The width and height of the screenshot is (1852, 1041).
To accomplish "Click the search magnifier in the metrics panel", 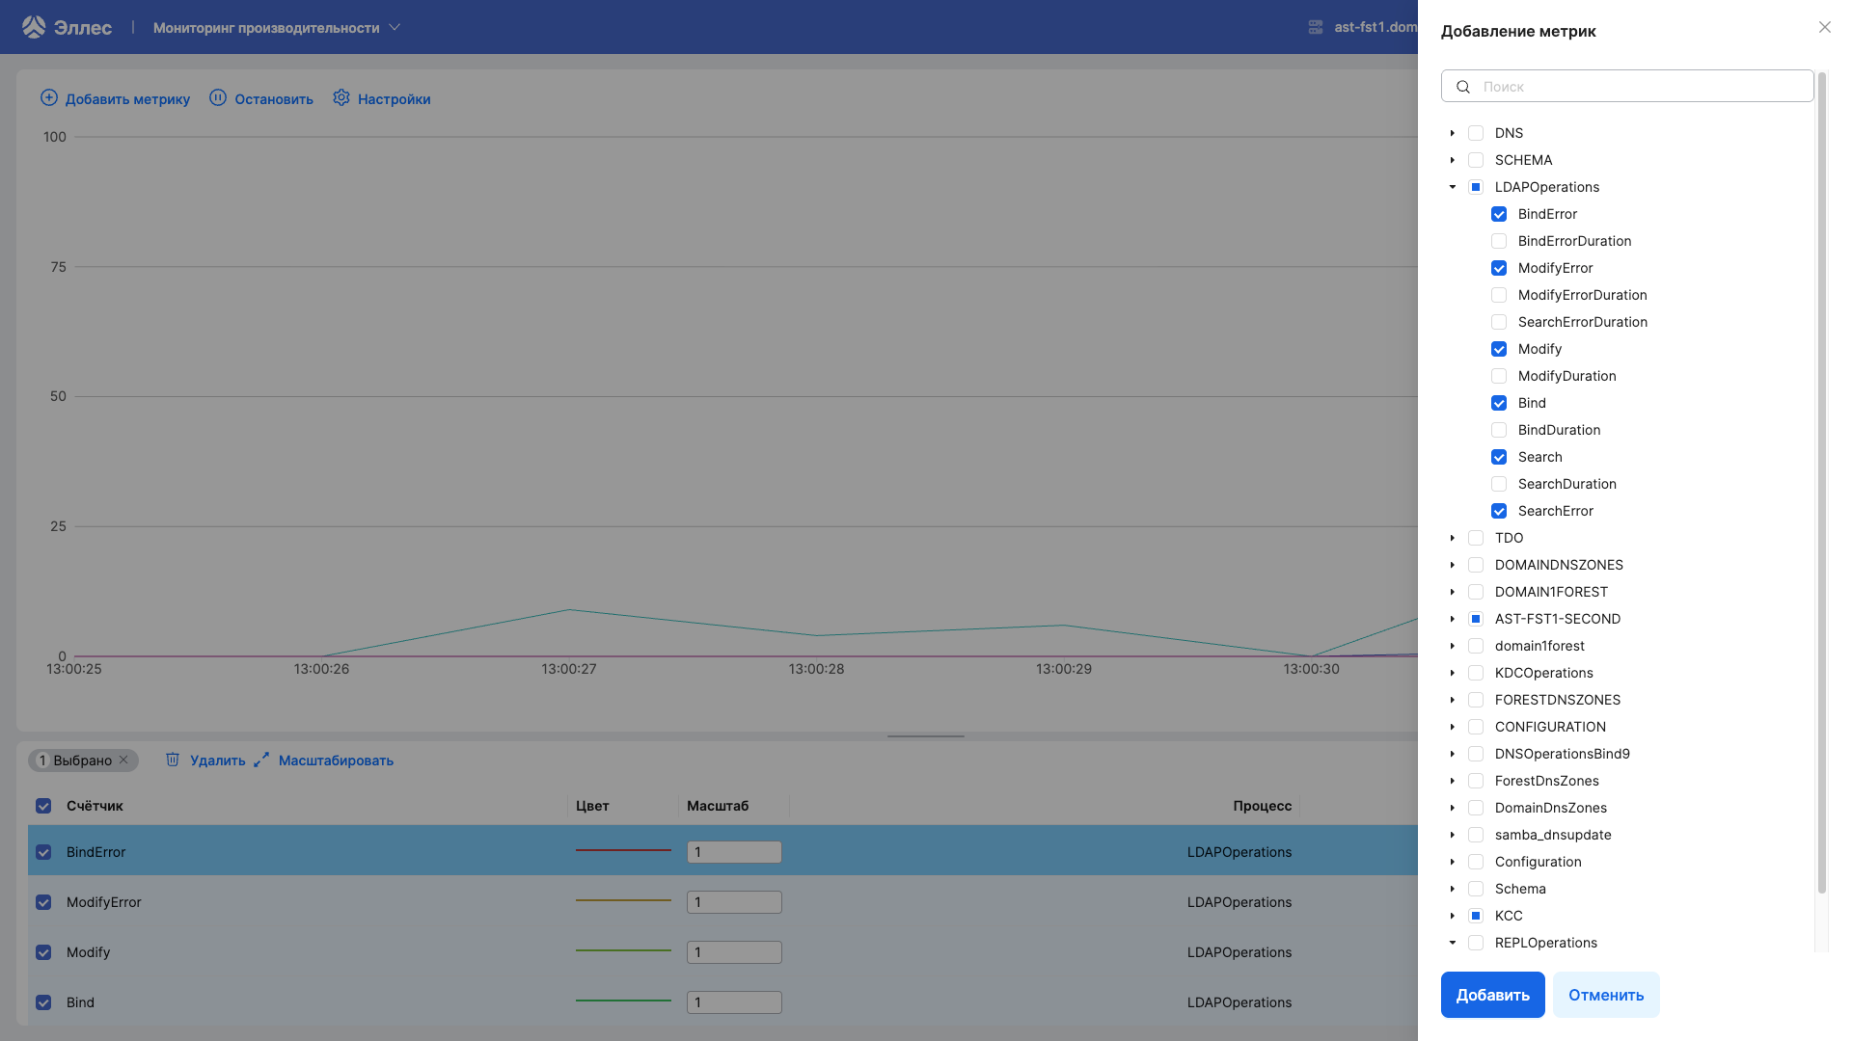I will point(1463,86).
